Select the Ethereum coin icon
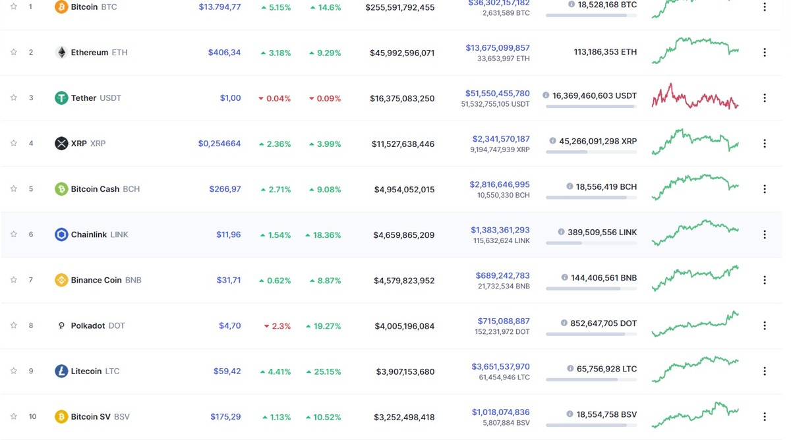791x440 pixels. pos(61,52)
